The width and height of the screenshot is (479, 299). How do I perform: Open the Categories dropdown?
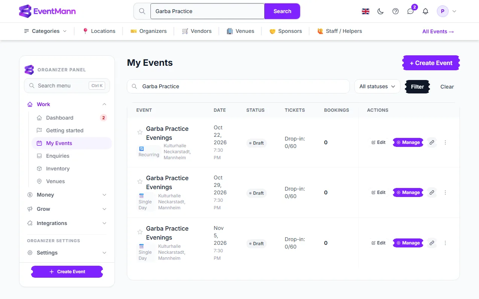[x=45, y=31]
